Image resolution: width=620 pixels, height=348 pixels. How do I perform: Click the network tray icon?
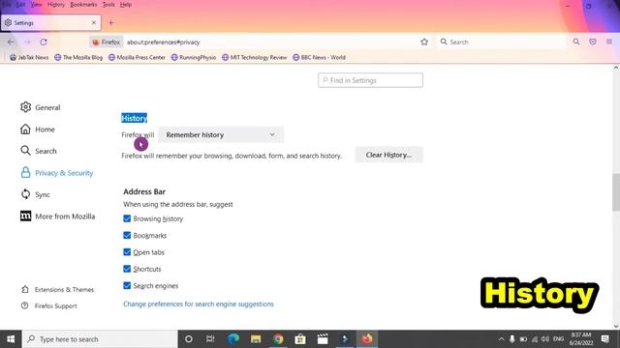(534, 339)
